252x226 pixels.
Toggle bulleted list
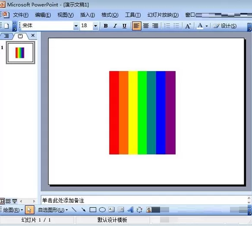point(176,26)
